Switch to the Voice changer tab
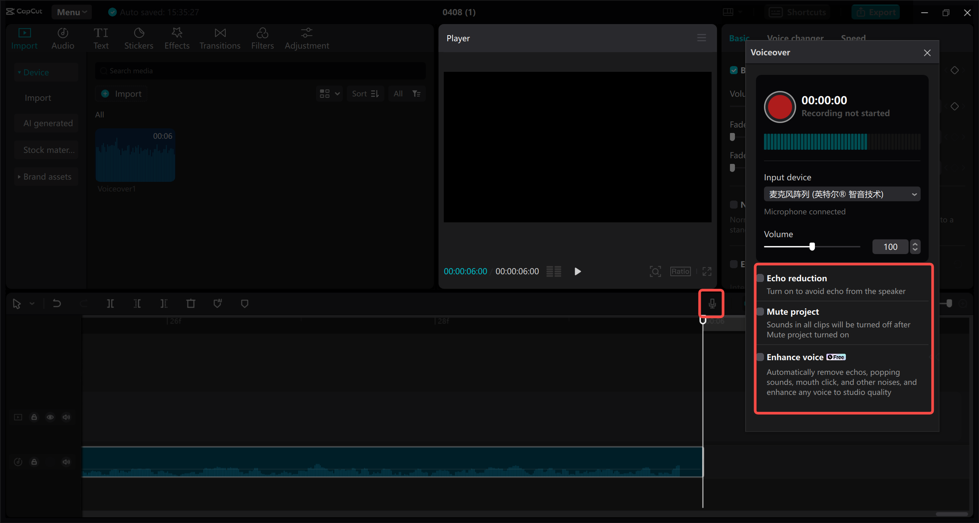The image size is (979, 523). [795, 38]
